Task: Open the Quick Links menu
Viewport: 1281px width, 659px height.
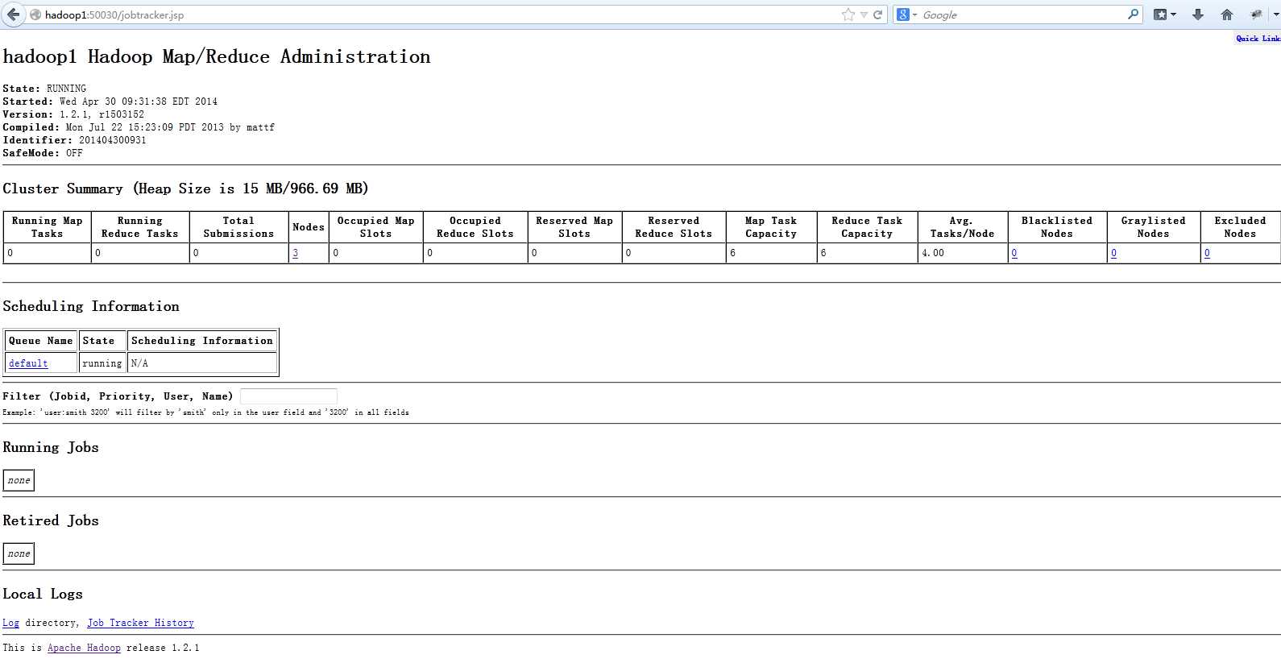Action: point(1258,38)
